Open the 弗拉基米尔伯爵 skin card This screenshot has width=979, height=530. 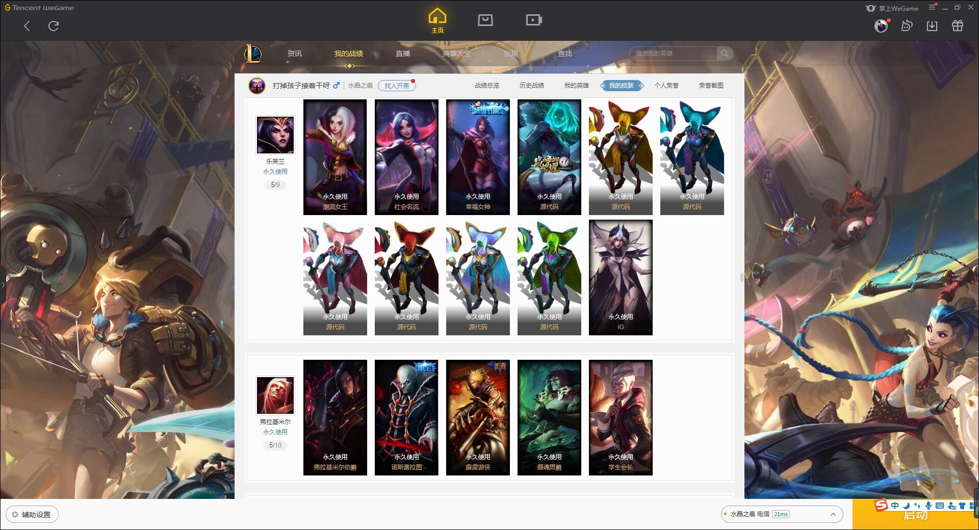coord(335,417)
